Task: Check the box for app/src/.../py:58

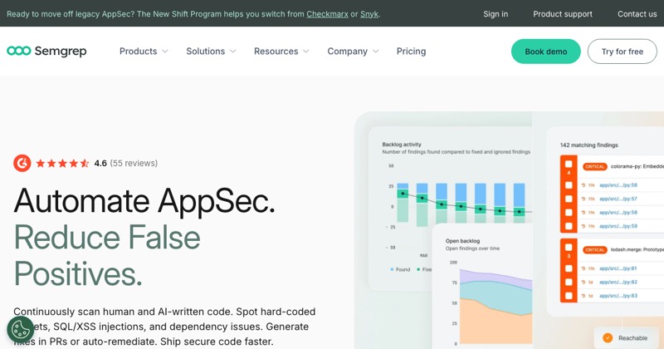Action: click(569, 213)
